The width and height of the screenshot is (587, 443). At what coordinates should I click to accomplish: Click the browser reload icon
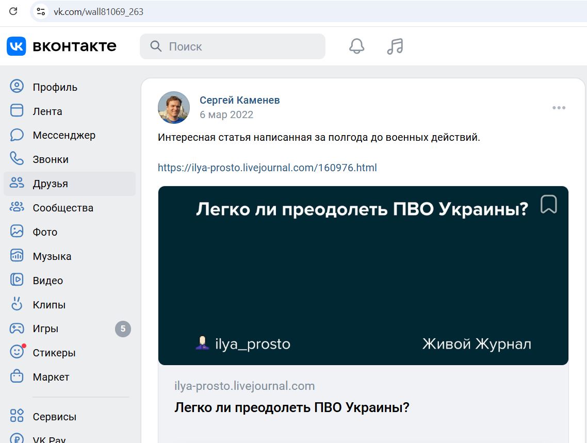pos(13,11)
